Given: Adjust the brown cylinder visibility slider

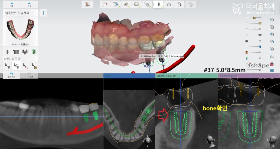Looking at the screenshot, I should 253,52.
